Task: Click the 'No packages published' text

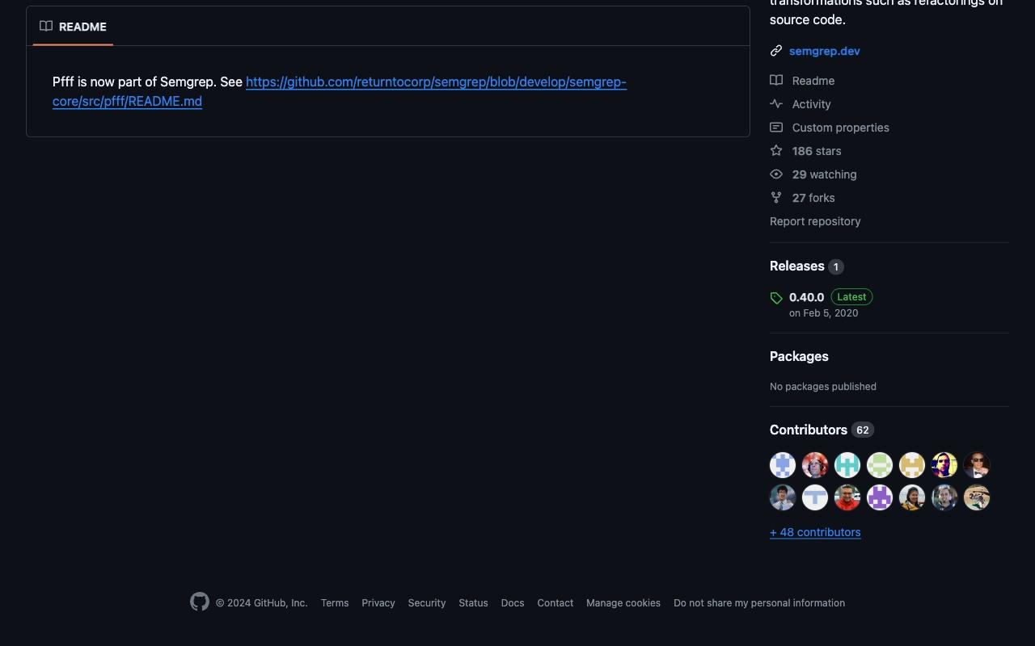Action: click(823, 387)
